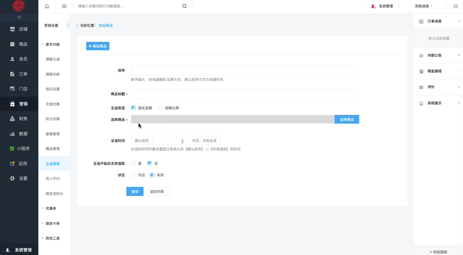
Task: Open 满额包邮 menu item
Action: (x=53, y=74)
